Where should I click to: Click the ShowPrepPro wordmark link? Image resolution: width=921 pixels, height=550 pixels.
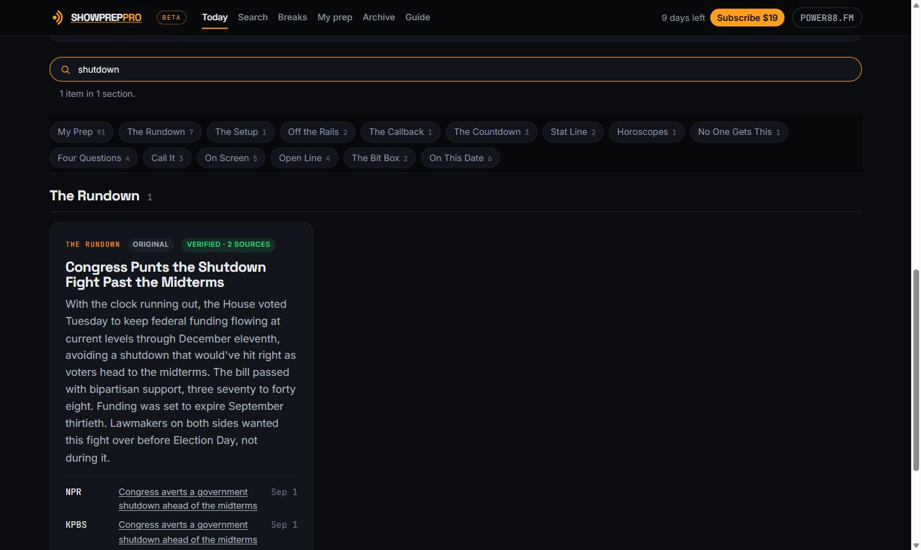(106, 18)
